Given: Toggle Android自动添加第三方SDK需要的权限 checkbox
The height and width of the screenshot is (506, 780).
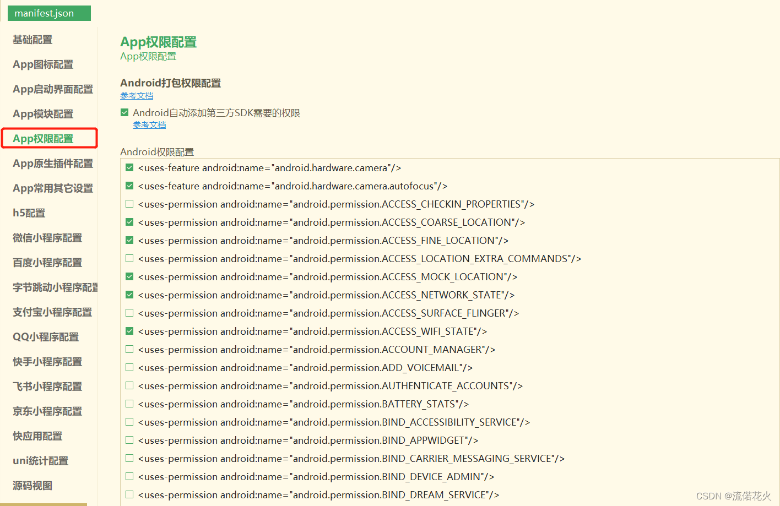Looking at the screenshot, I should [124, 112].
